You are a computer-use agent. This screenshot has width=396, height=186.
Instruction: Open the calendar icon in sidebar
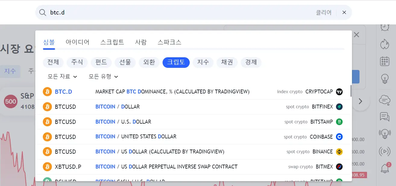click(385, 61)
